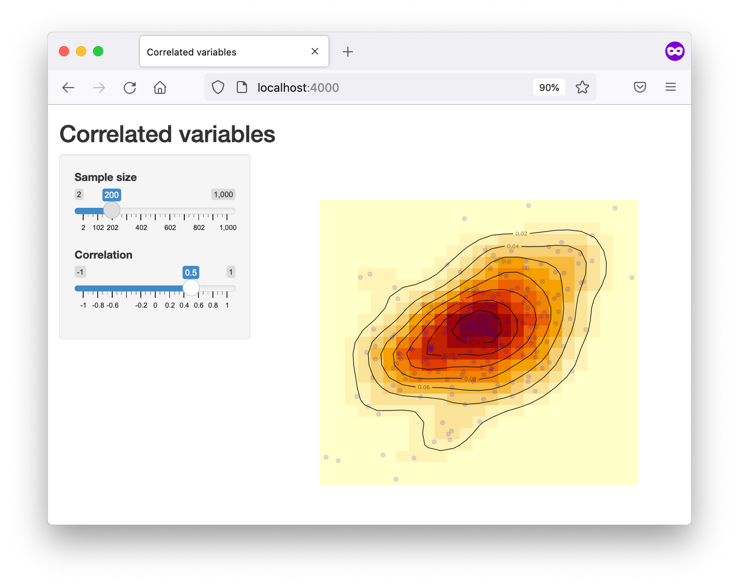Open the tracking protection shield
This screenshot has height=588, width=739.
(x=218, y=87)
